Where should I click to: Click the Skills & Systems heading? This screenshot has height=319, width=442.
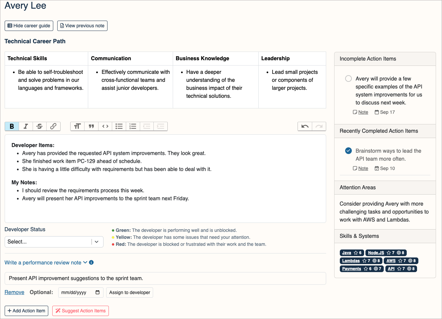tap(359, 236)
